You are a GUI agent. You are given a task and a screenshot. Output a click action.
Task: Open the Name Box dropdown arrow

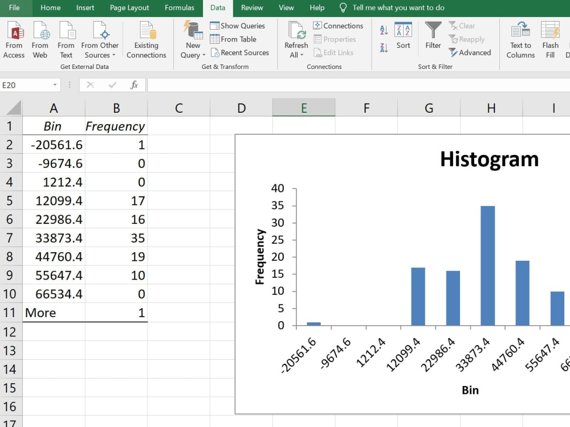55,85
